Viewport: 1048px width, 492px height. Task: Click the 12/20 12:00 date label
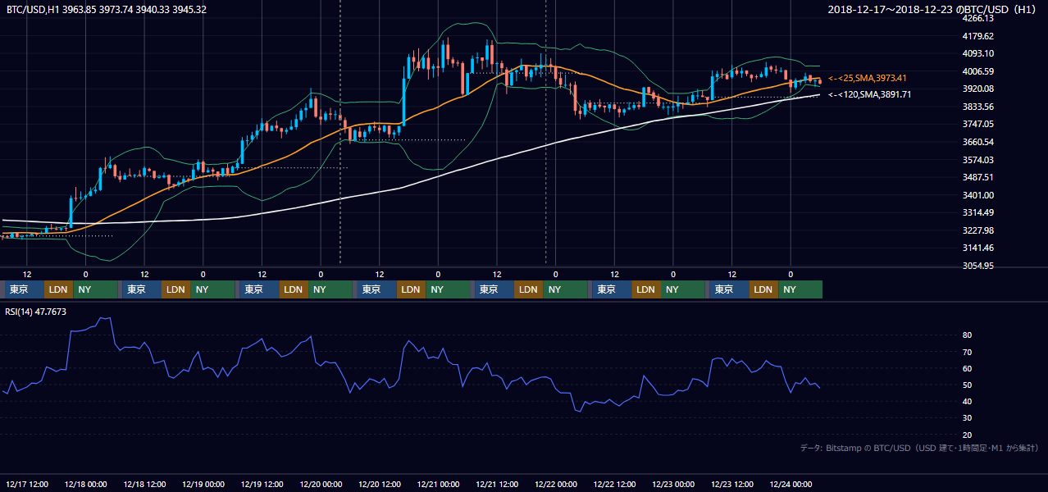(x=380, y=485)
